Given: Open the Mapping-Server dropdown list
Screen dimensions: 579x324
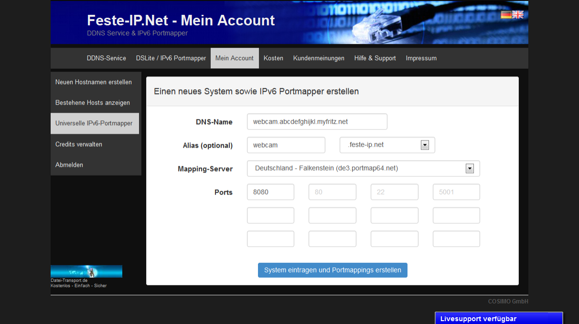Looking at the screenshot, I should (x=470, y=168).
